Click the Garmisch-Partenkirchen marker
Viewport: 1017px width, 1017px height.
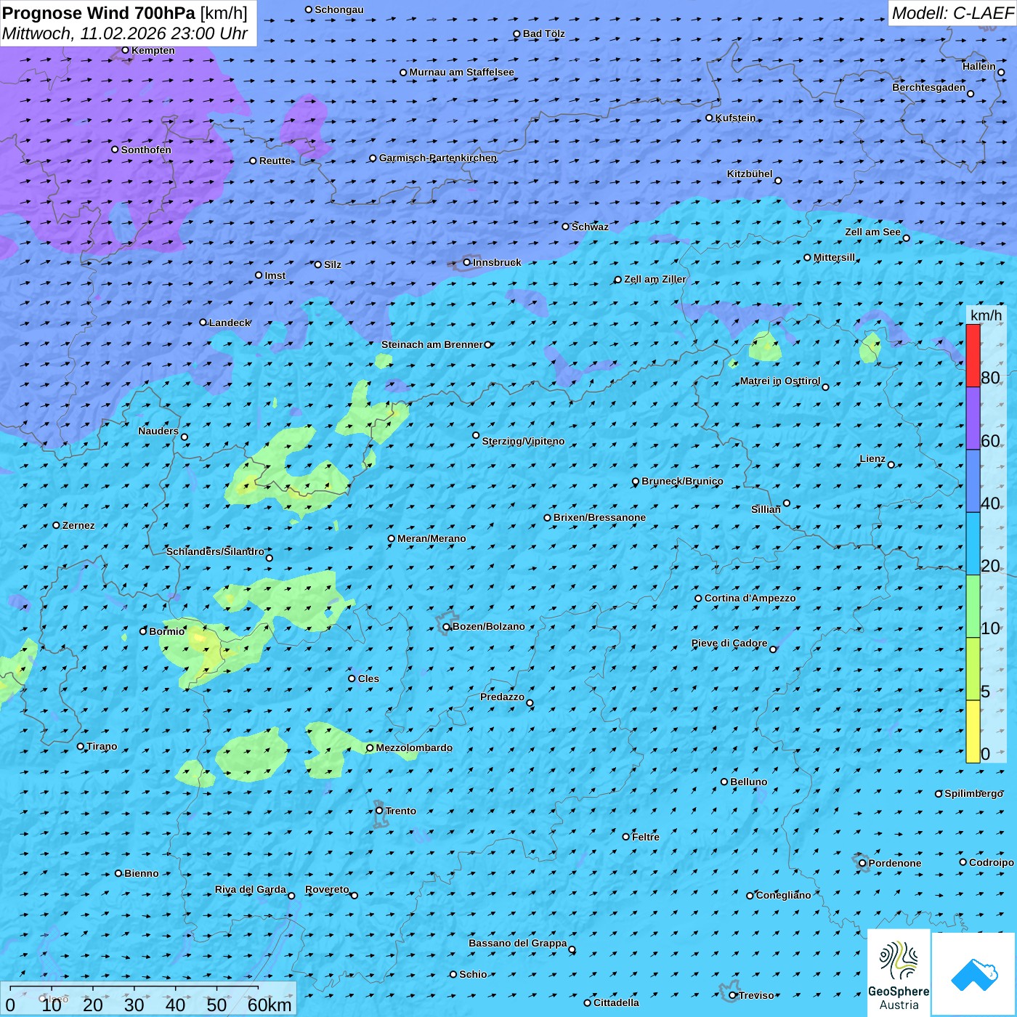[x=373, y=158]
